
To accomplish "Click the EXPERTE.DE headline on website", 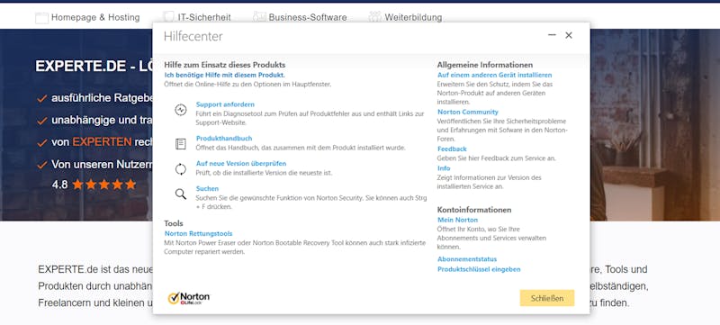I will [94, 66].
